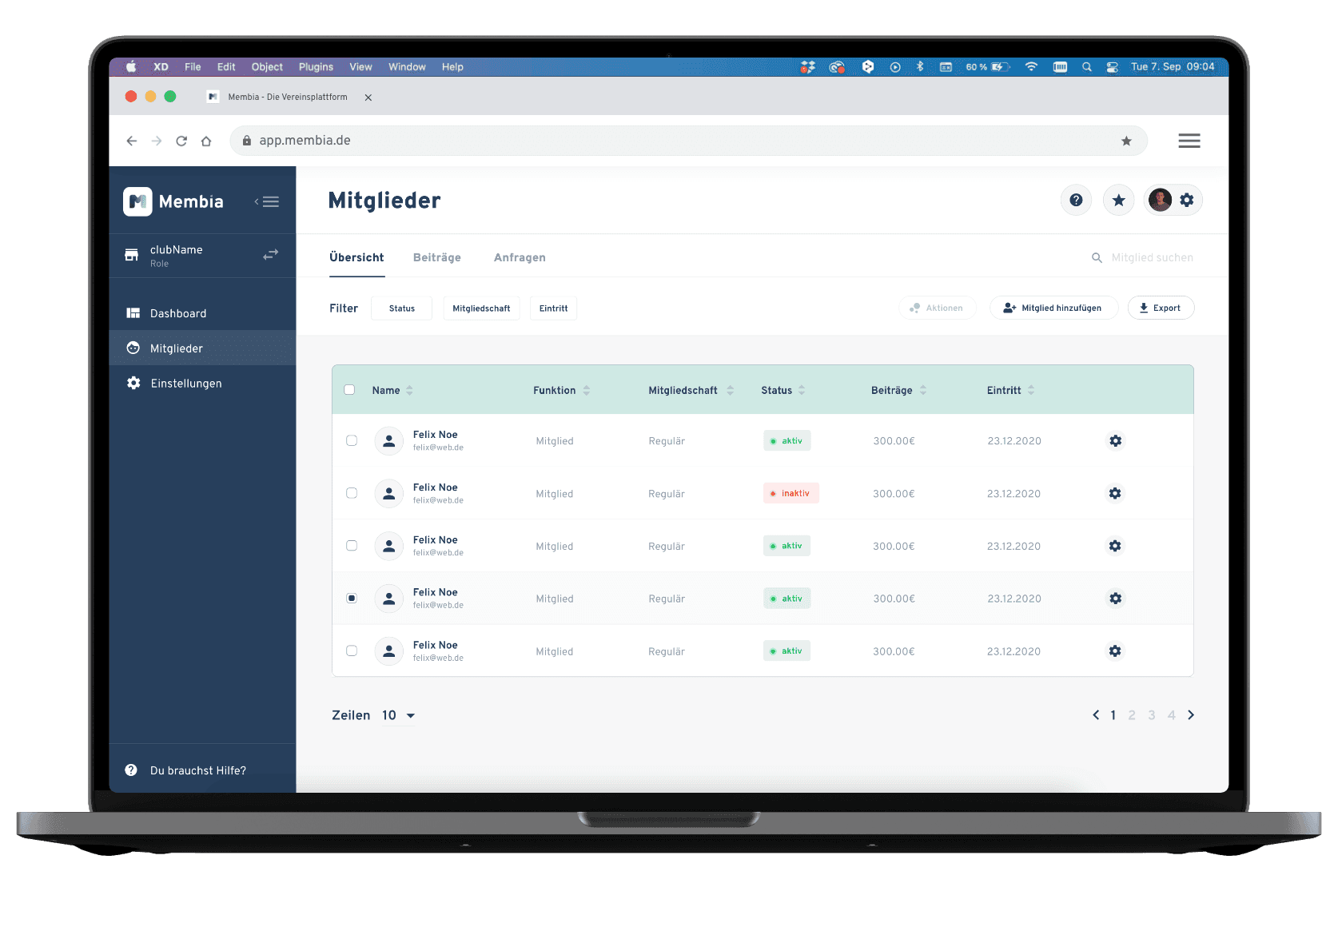Open the Eintritt filter dropdown
Image resolution: width=1338 pixels, height=931 pixels.
553,308
